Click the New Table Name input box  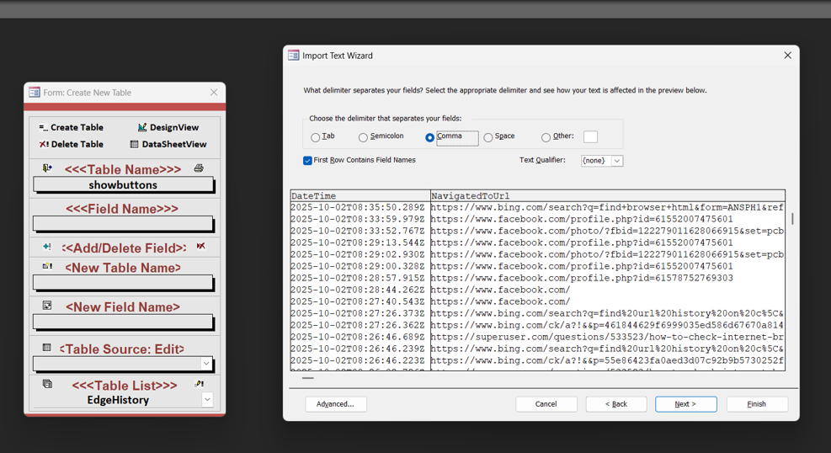click(x=123, y=282)
